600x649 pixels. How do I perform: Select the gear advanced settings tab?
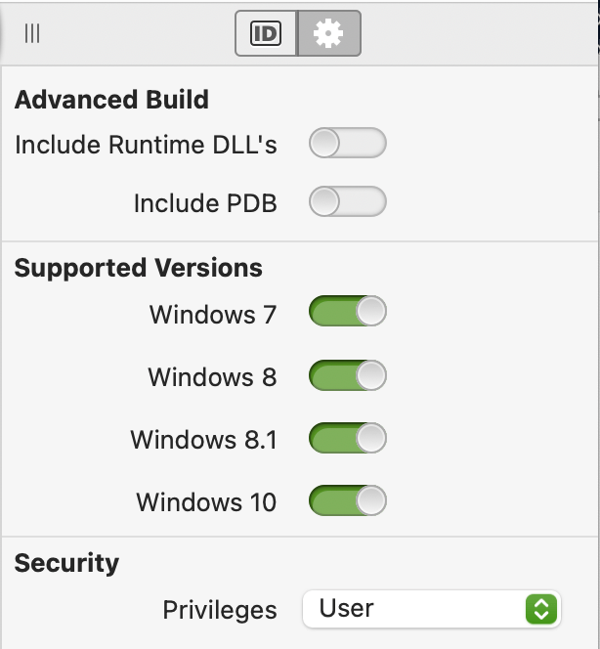tap(329, 33)
